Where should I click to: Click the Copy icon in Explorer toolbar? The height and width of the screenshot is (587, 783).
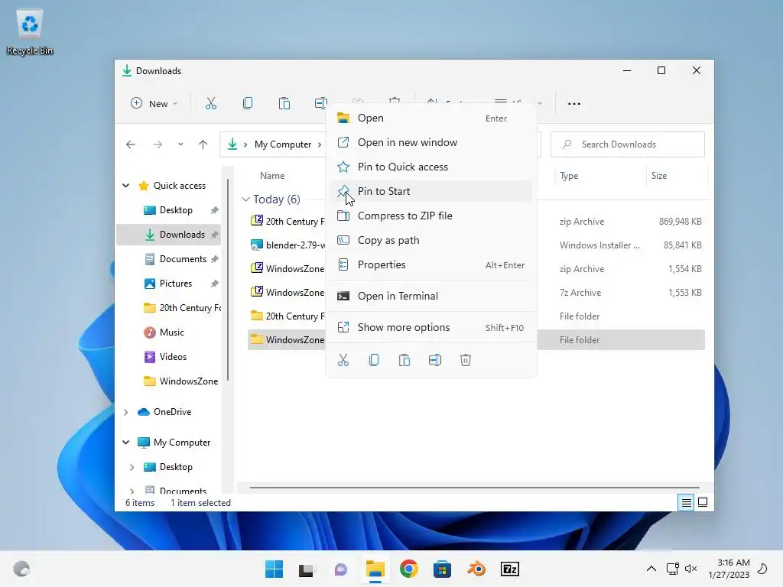click(x=247, y=103)
